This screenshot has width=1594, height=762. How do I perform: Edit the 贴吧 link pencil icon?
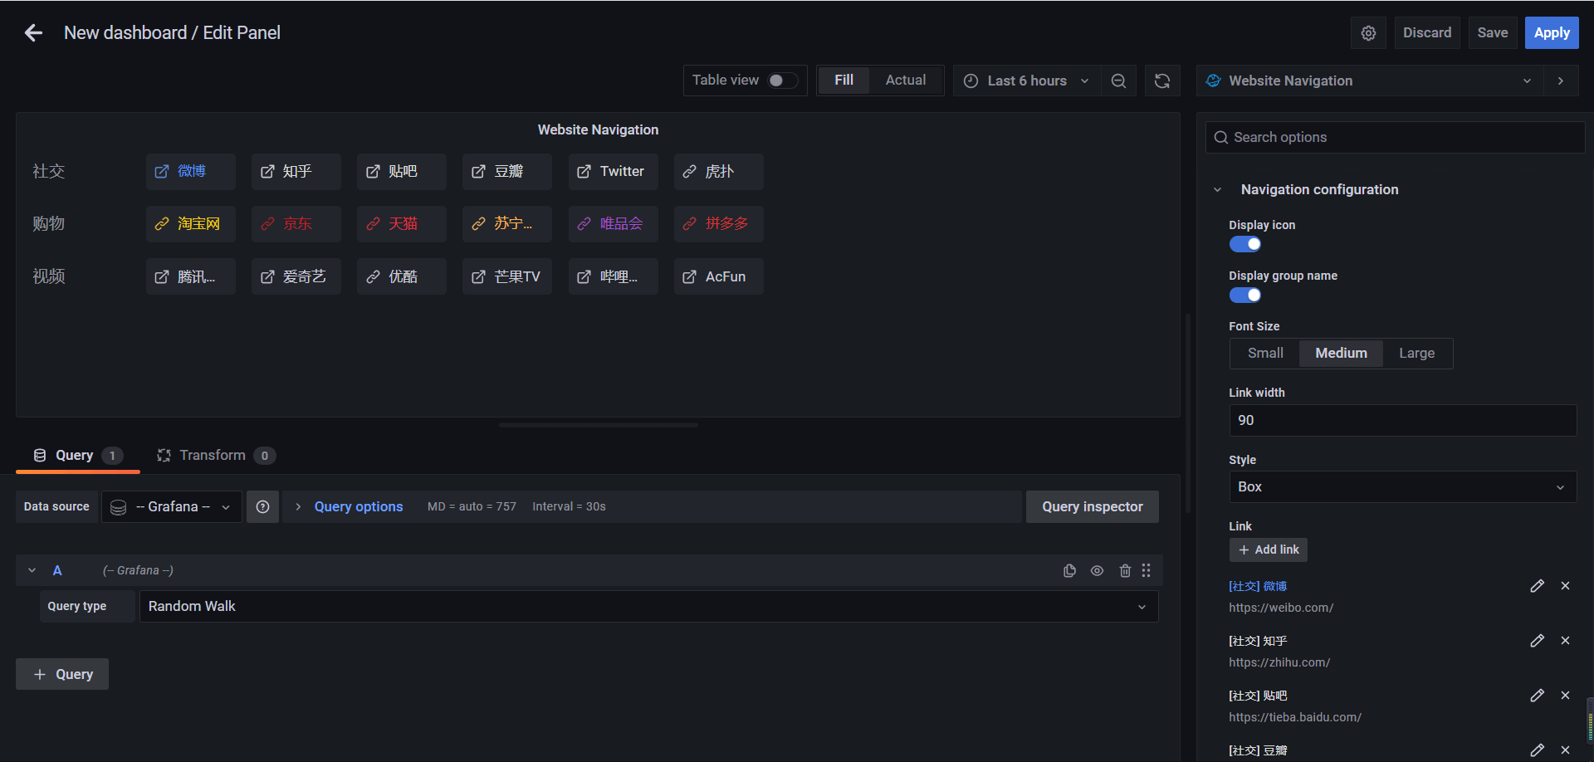(1537, 696)
